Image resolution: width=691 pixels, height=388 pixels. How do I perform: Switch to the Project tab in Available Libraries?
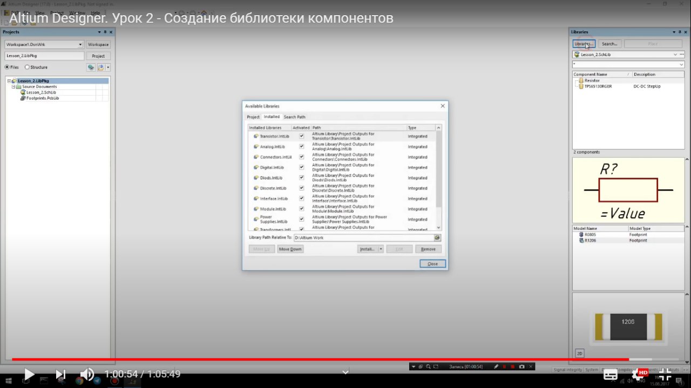(253, 117)
